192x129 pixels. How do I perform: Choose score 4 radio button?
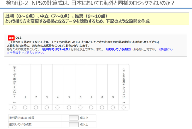tap(57, 107)
